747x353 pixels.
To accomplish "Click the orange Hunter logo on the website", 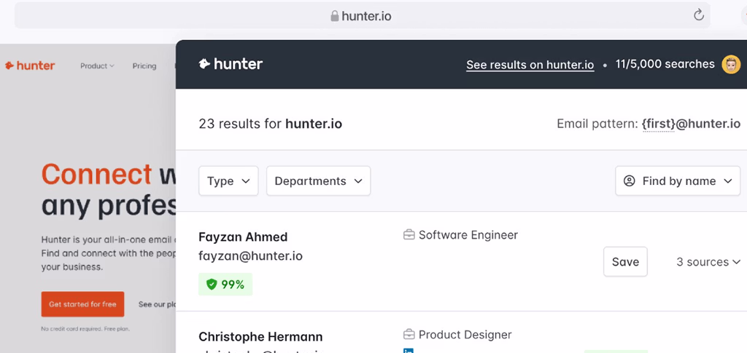I will tap(30, 66).
